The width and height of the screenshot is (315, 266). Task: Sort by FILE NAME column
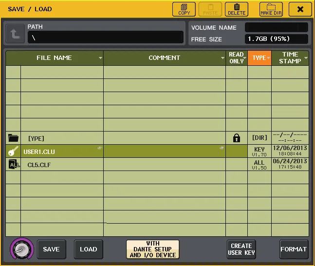pyautogui.click(x=55, y=58)
